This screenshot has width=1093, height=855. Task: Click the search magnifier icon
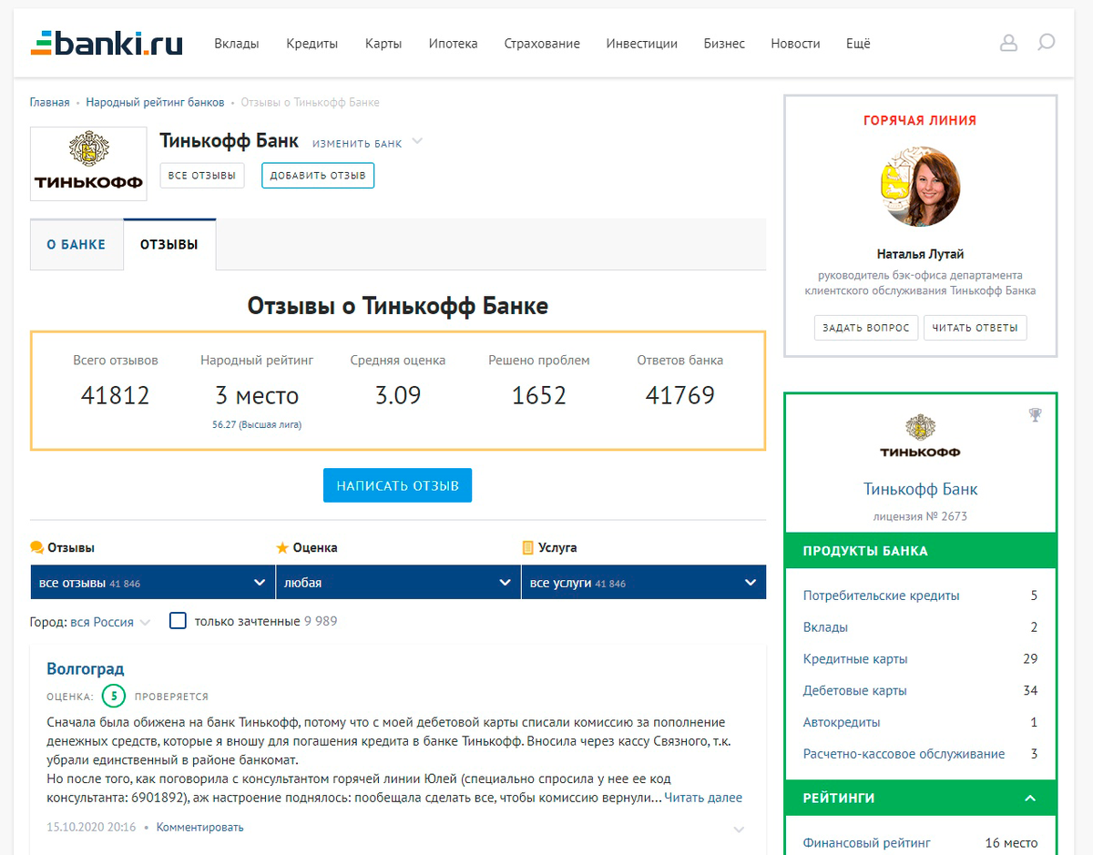pyautogui.click(x=1045, y=43)
